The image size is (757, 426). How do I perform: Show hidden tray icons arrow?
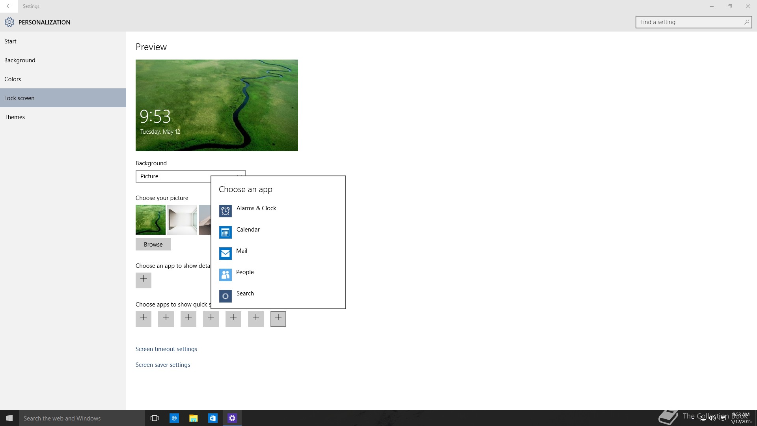click(693, 418)
